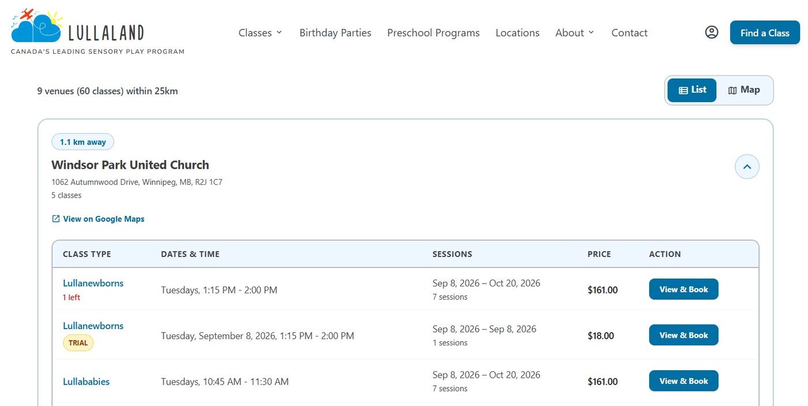Open the Lullanewborns TRIAL class link
This screenshot has width=808, height=406.
(93, 326)
